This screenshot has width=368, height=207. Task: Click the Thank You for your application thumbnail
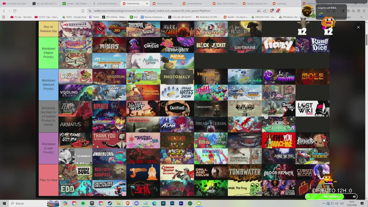pos(109,140)
